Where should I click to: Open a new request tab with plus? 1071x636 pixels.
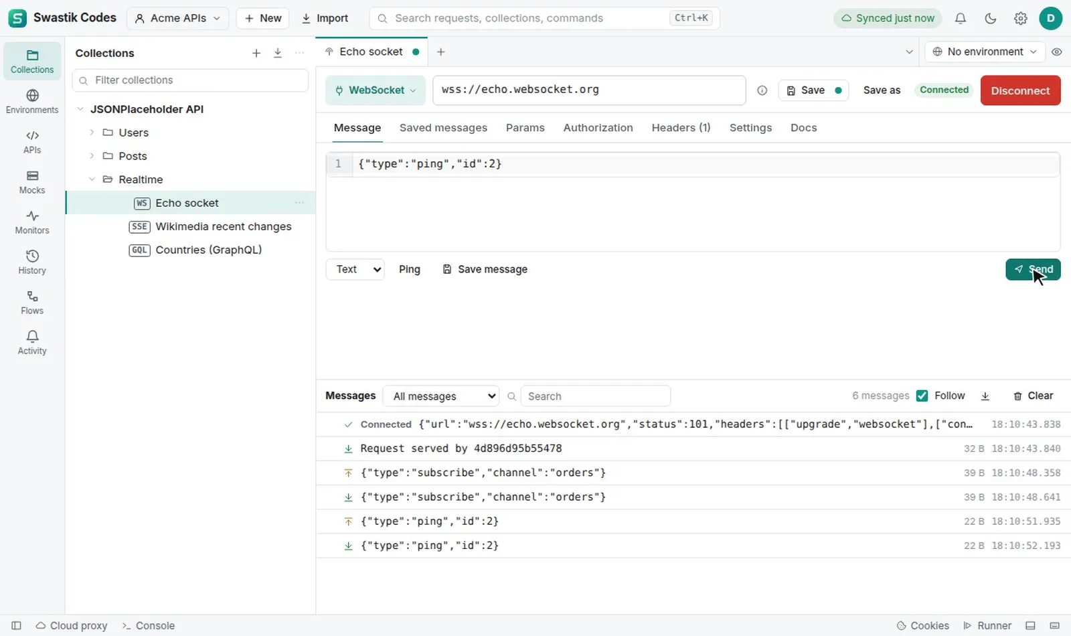coord(440,52)
